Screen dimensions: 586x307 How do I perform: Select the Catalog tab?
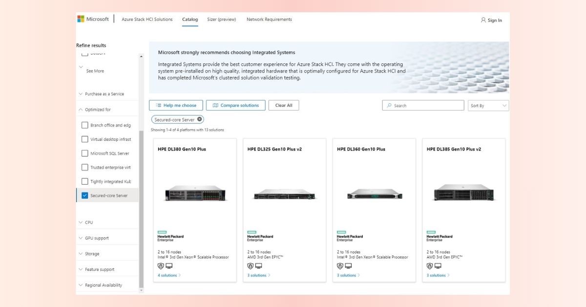click(x=190, y=20)
